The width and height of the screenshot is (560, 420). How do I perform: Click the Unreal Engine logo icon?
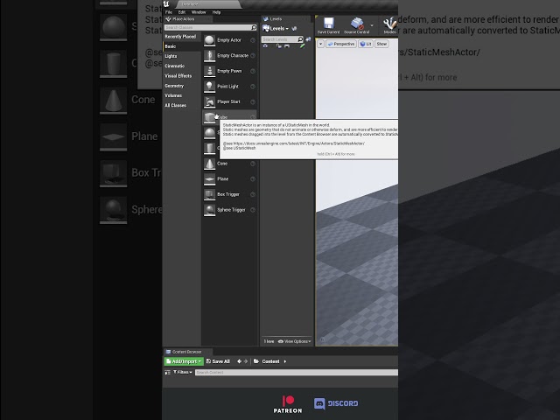(166, 3)
